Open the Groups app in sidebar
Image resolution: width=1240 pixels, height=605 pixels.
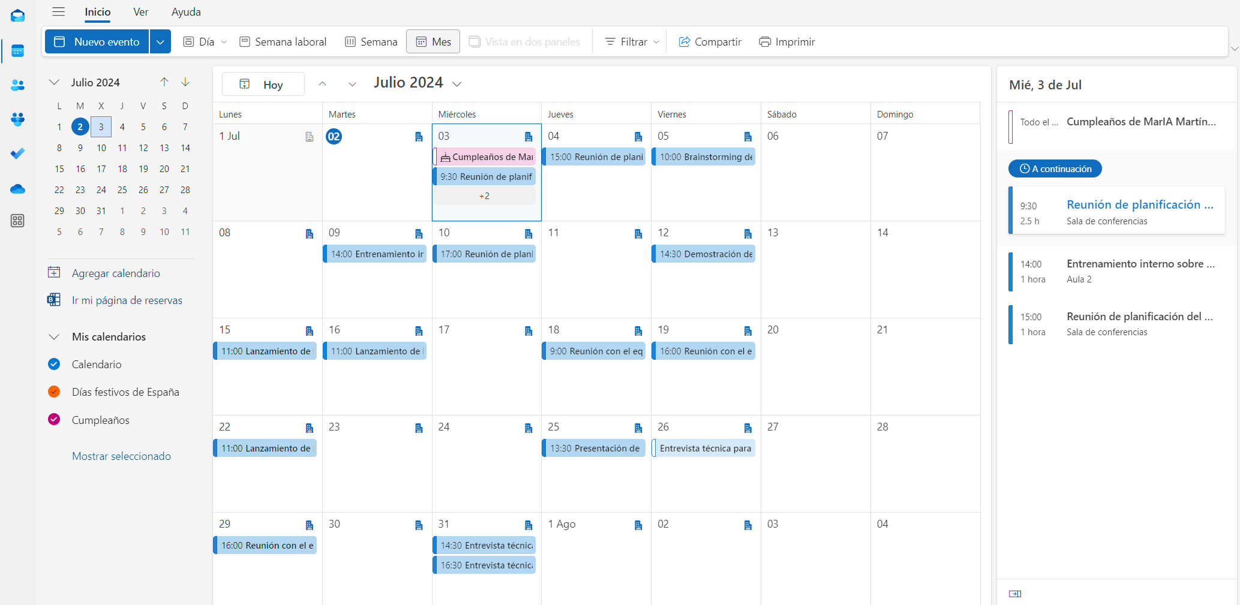point(17,119)
